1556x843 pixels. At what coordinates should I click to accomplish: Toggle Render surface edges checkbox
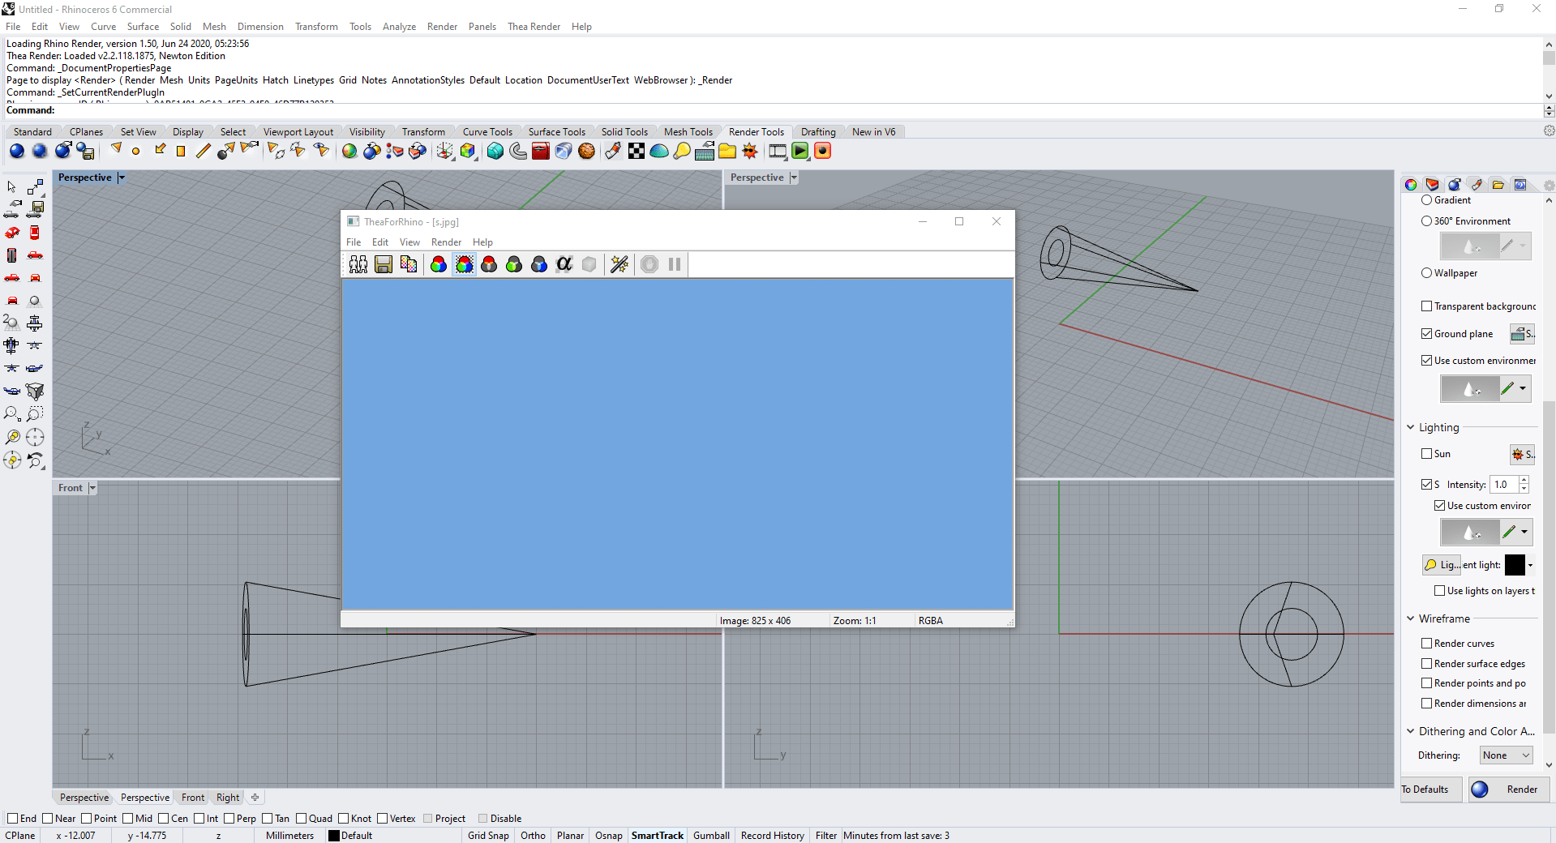[1427, 664]
